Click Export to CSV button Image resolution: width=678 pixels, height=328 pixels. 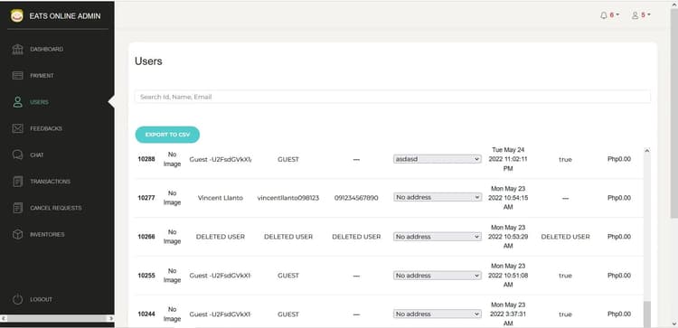[167, 135]
